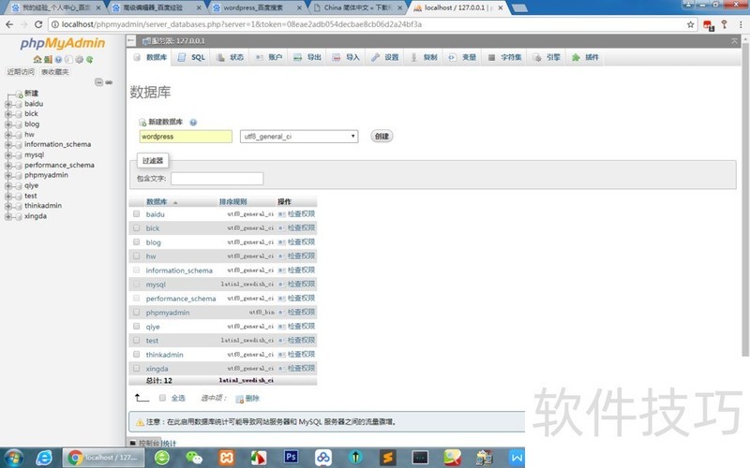The height and width of the screenshot is (468, 750).
Task: Expand information_schema node in sidebar tree
Action: (x=8, y=145)
